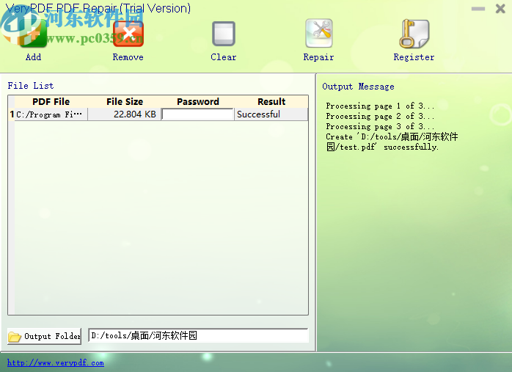512x372 pixels.
Task: Click the Add file icon
Action: tap(33, 33)
